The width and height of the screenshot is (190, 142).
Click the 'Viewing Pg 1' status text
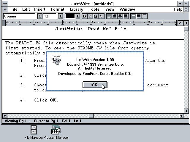click(x=15, y=121)
